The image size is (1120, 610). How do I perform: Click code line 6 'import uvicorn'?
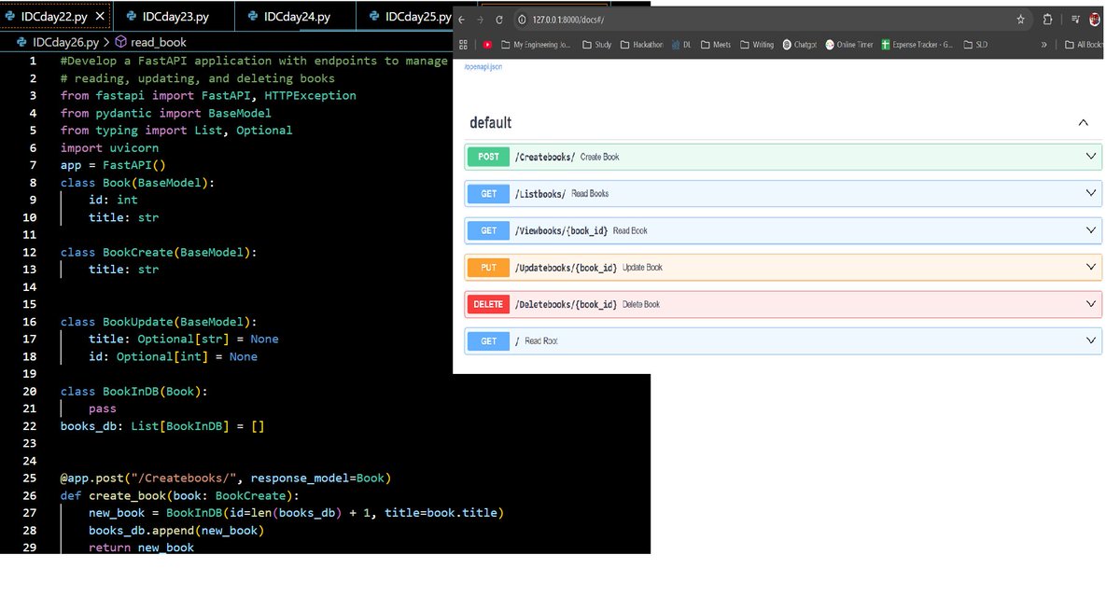point(109,147)
